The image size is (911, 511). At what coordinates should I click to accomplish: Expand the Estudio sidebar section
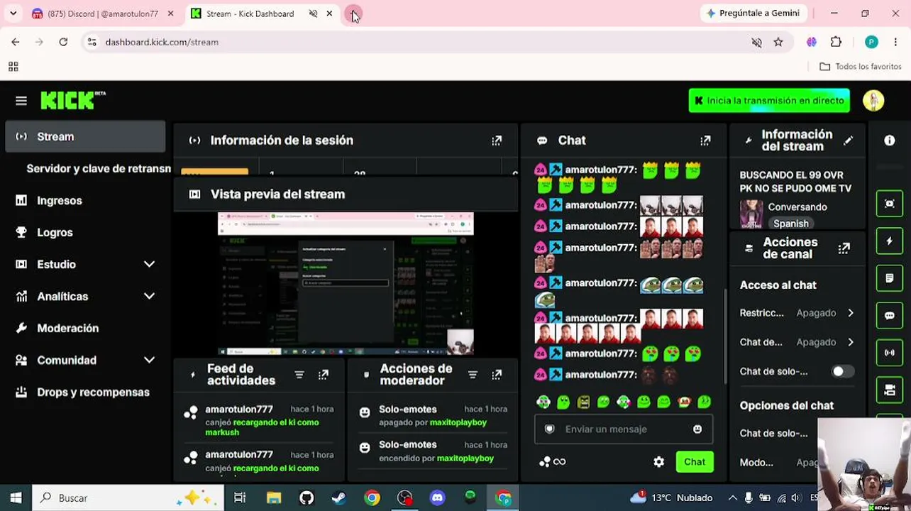pos(149,265)
